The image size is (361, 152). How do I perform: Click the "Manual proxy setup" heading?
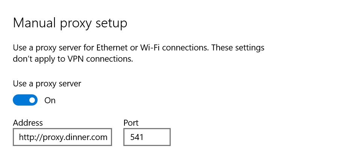pos(70,23)
